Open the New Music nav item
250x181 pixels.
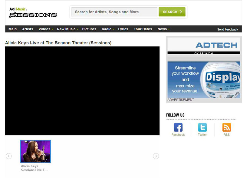pyautogui.click(x=66, y=29)
